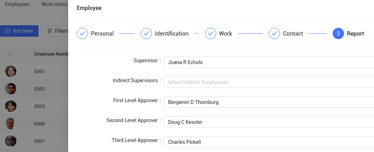Screen dimensions: 374x152
Task: Click the sort arrows icon in table header
Action: (x=10, y=54)
